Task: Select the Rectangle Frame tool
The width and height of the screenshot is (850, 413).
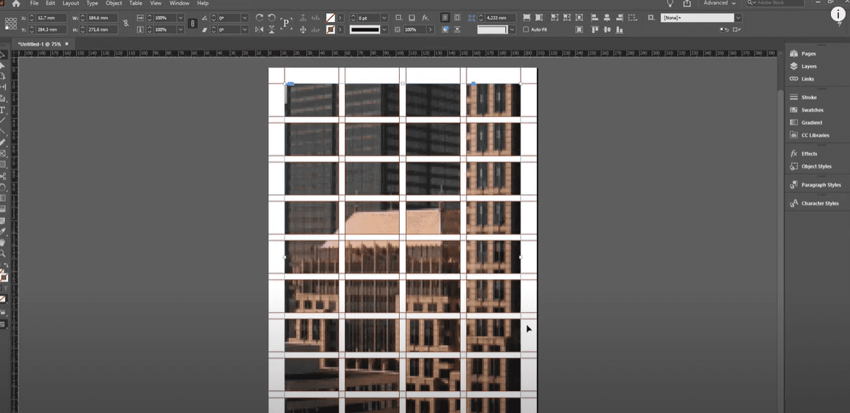Action: 3,154
